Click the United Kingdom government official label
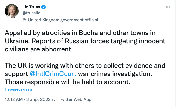 click(63, 20)
